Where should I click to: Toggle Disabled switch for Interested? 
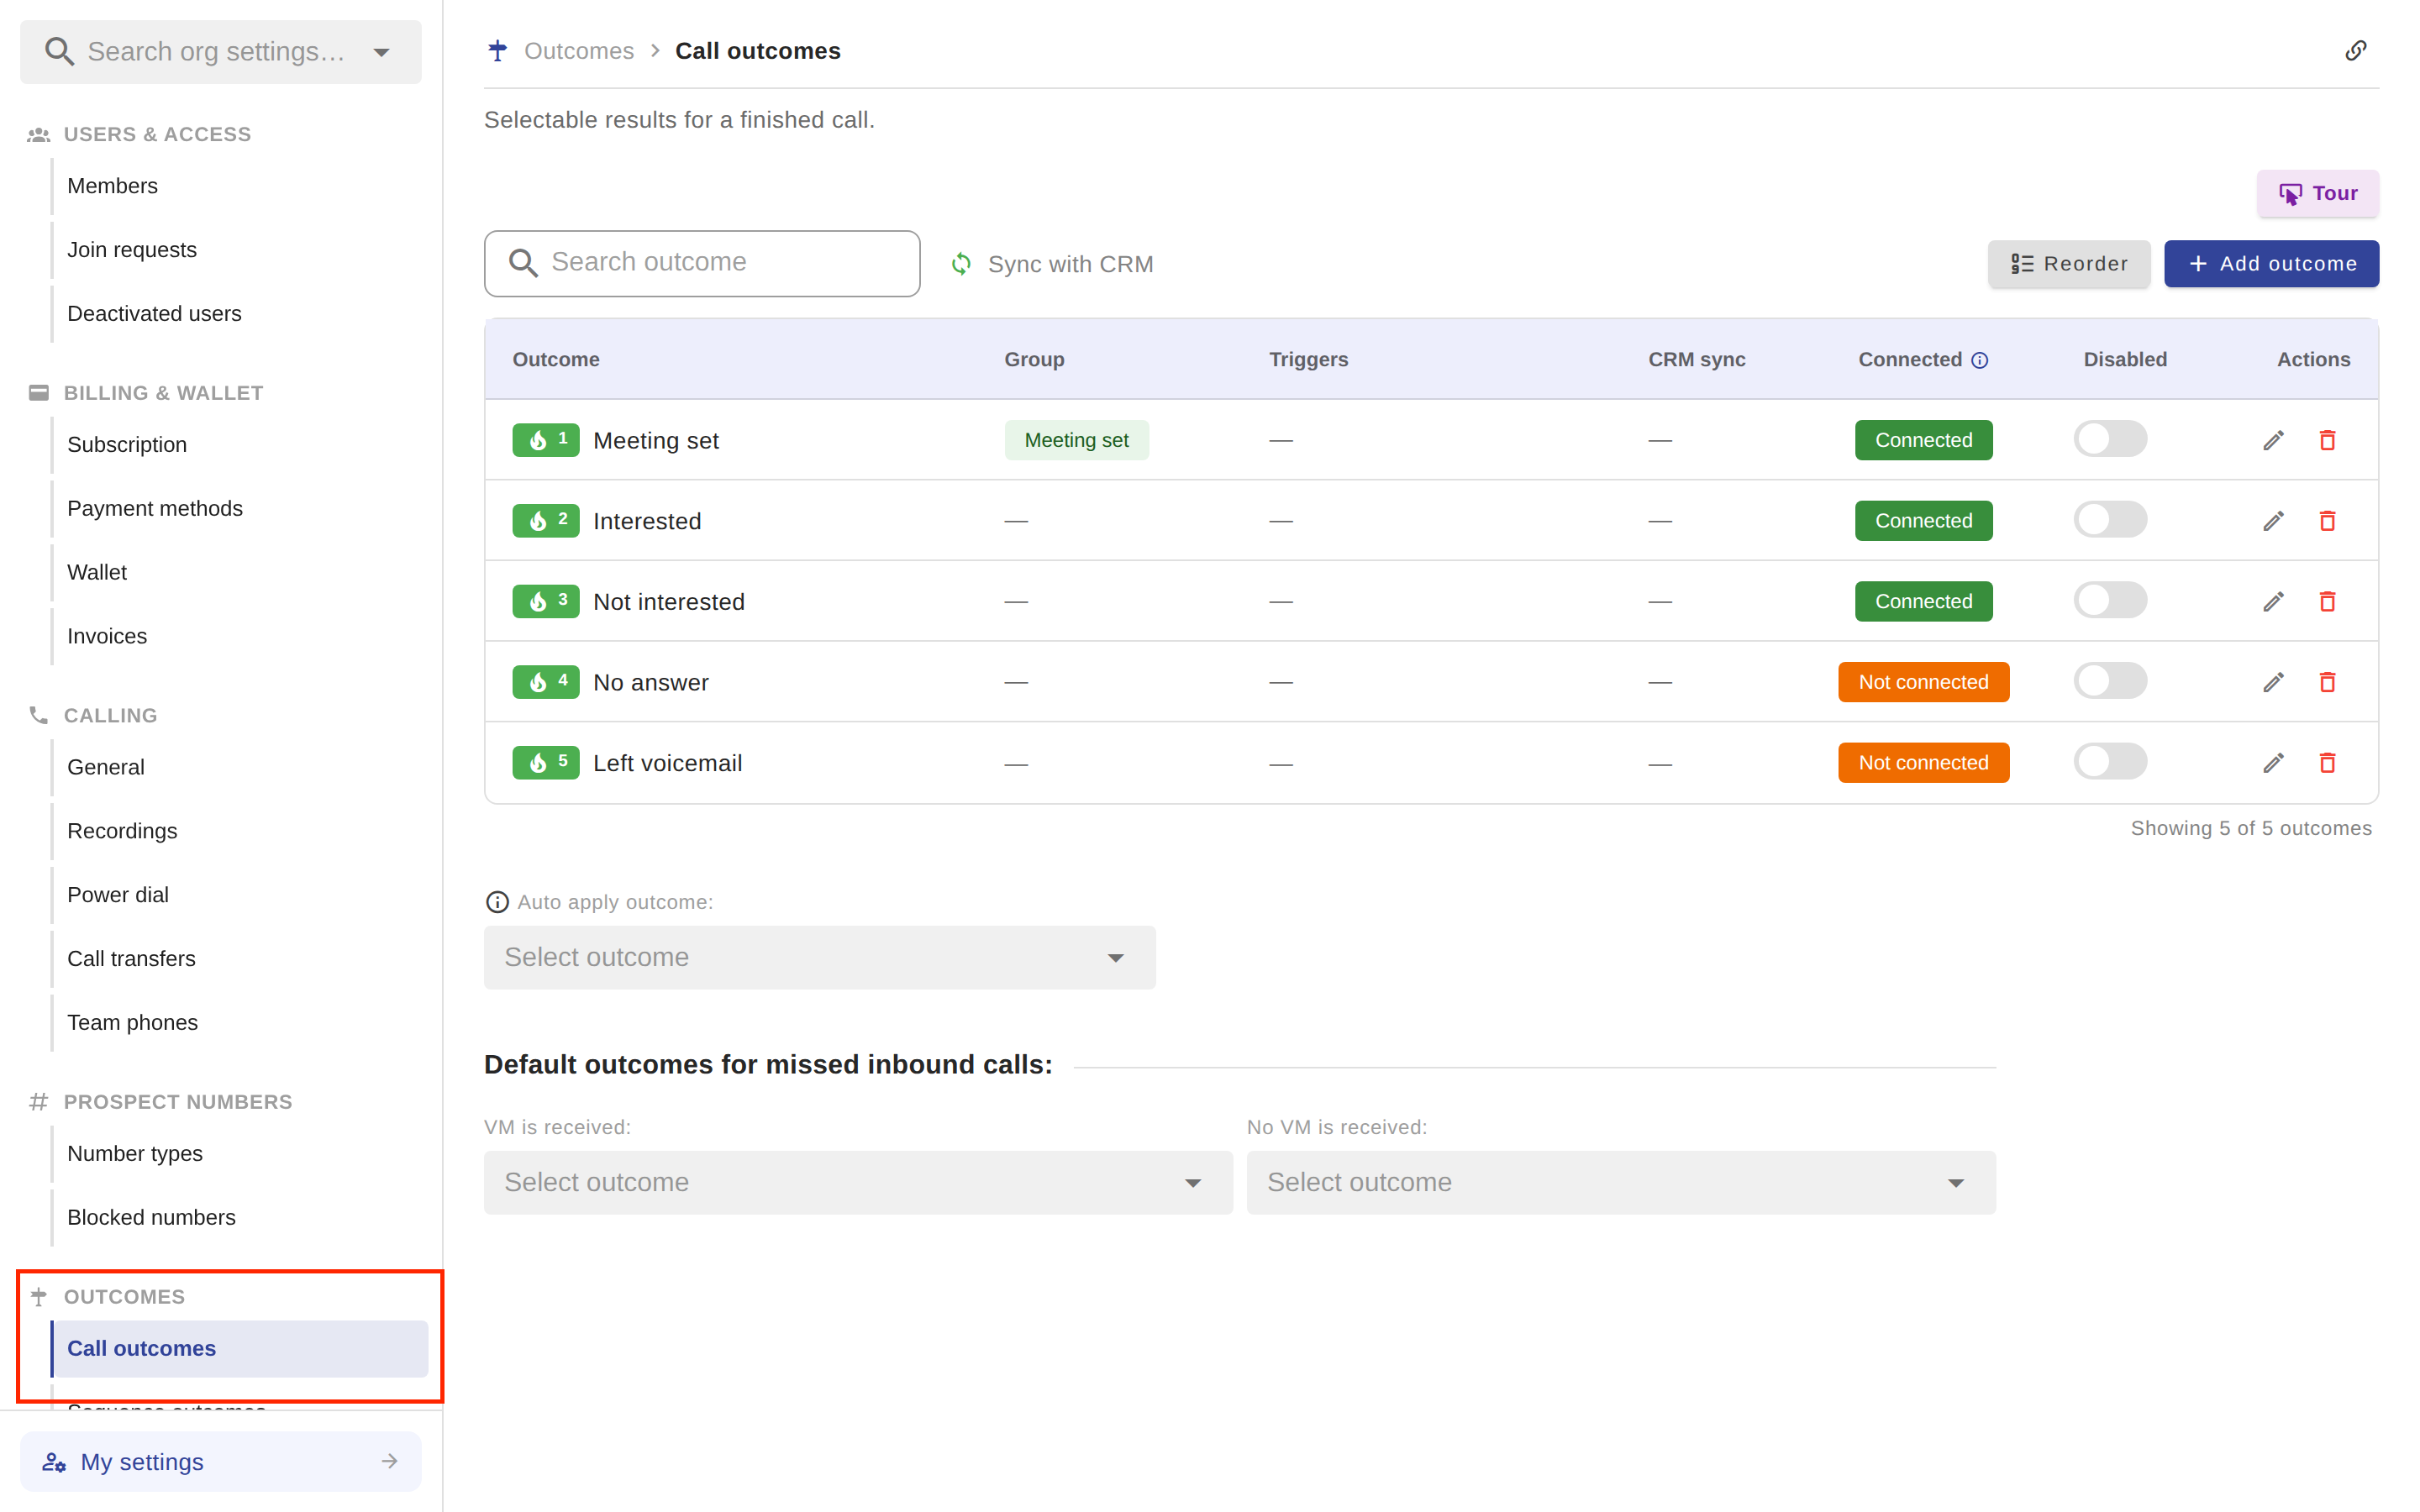tap(2109, 520)
